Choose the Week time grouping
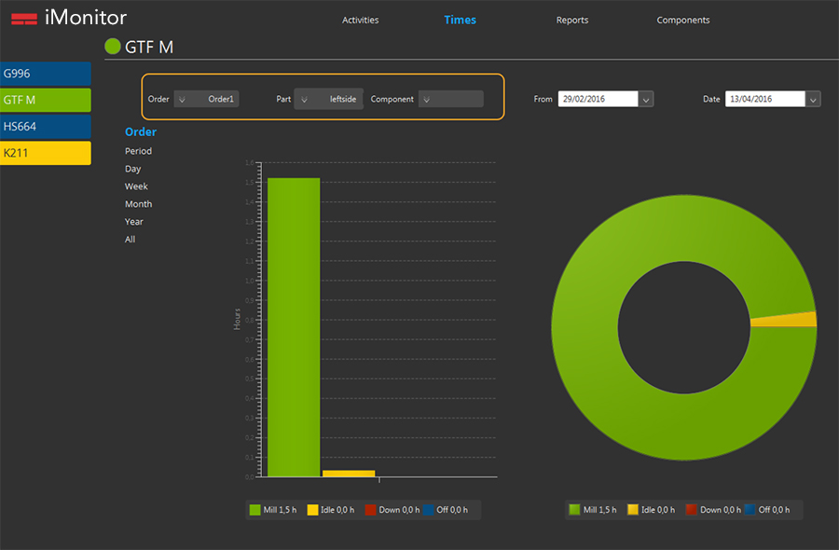Image resolution: width=839 pixels, height=550 pixels. 136,186
